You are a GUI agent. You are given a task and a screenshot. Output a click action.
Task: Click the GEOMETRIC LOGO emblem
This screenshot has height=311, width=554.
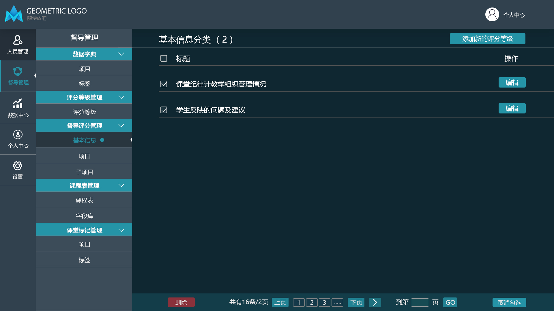[x=14, y=14]
